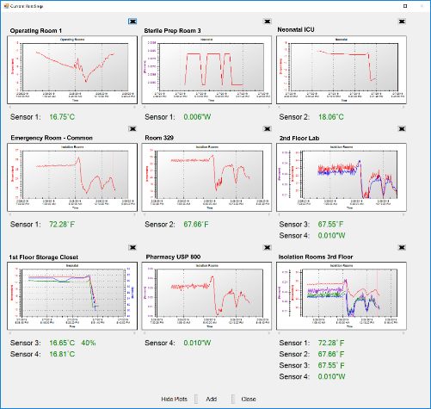Image resolution: width=431 pixels, height=409 pixels.
Task: Select the 72.28°F value under Emergency Room - Common
Action: point(62,224)
